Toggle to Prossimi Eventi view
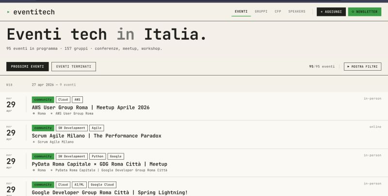Viewport: 388px width, 196px height. (28, 66)
